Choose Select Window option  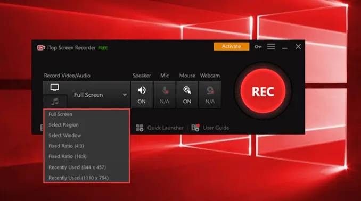87,136
